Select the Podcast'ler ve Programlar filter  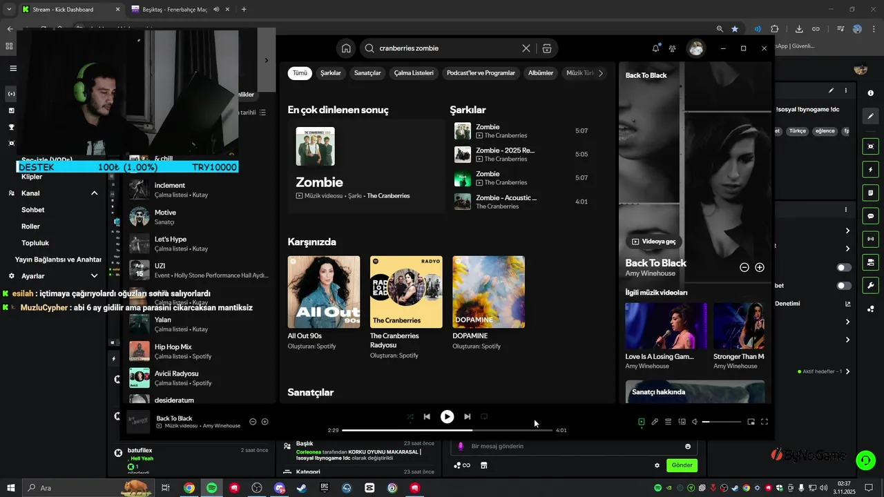point(481,72)
